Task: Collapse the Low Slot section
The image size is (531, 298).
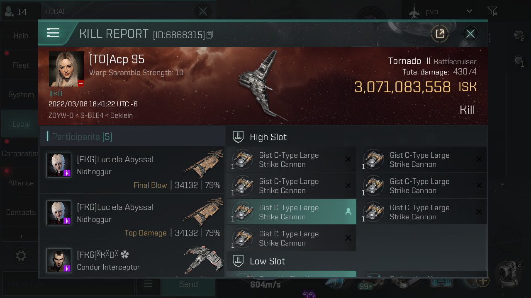Action: click(356, 261)
